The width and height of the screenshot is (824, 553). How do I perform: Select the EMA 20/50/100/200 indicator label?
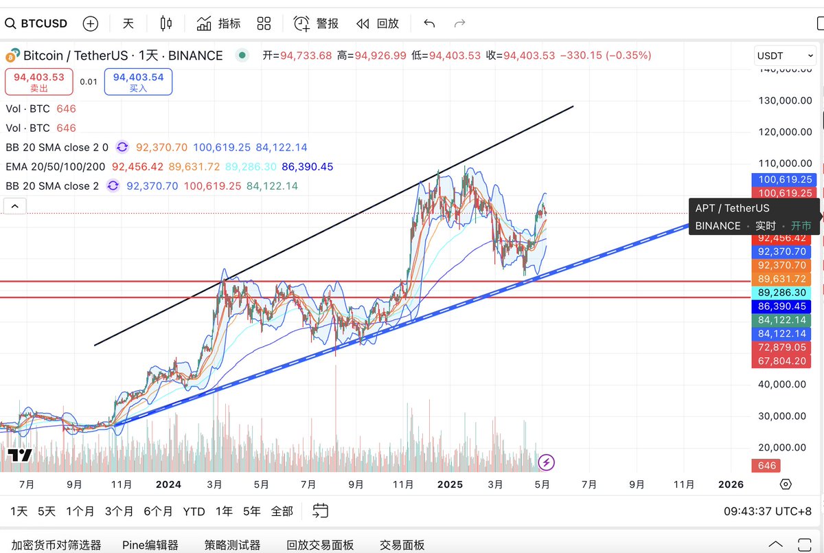[55, 166]
